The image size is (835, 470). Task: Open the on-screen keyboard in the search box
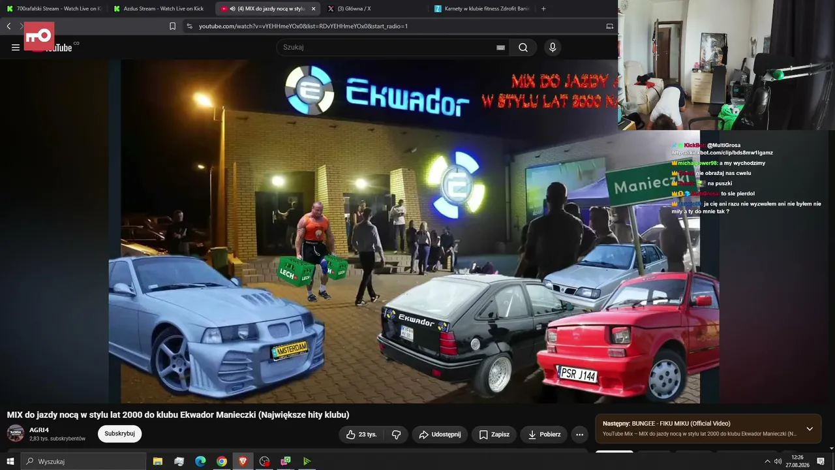500,47
